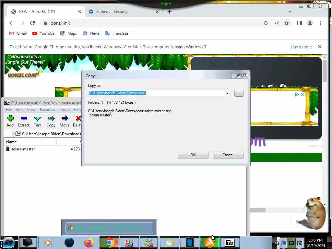Click the red Delete icon in 7-Zip

[x=78, y=118]
